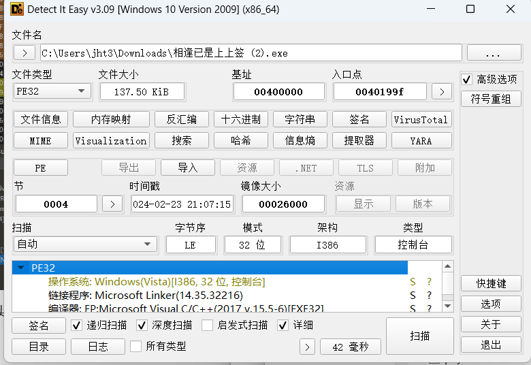This screenshot has width=531, height=365.
Task: Open the 扫描 mode 自动 dropdown
Action: (85, 244)
